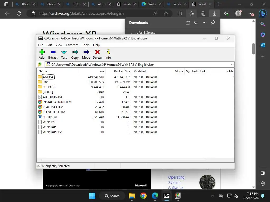Open Windows Start menu
Screen dimensions: 270x202
click(x=92, y=196)
